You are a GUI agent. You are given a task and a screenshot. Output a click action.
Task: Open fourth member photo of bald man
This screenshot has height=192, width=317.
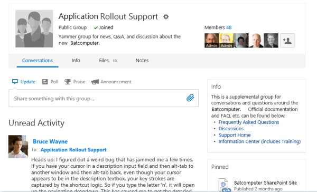click(x=256, y=41)
